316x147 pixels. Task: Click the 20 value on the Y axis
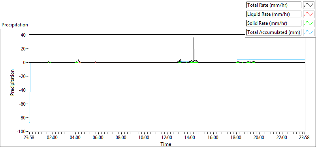(x=23, y=48)
